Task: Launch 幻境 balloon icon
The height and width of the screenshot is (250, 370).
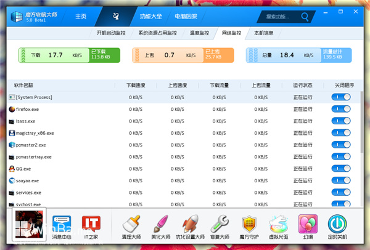Action: pos(308,225)
